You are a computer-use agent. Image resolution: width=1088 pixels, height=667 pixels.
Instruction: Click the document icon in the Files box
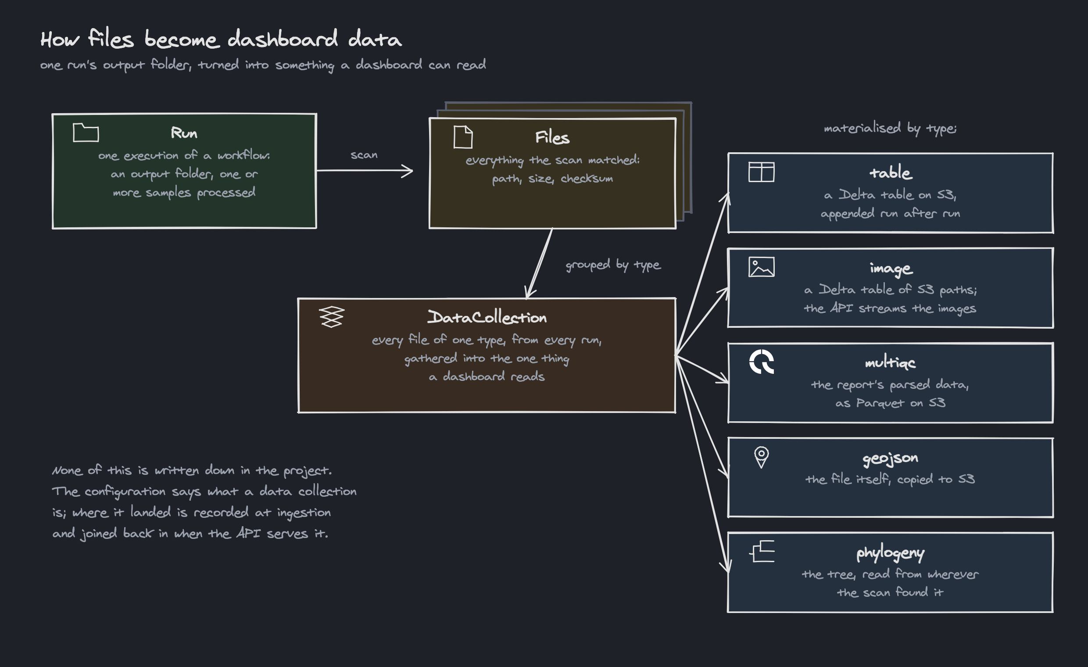(463, 137)
